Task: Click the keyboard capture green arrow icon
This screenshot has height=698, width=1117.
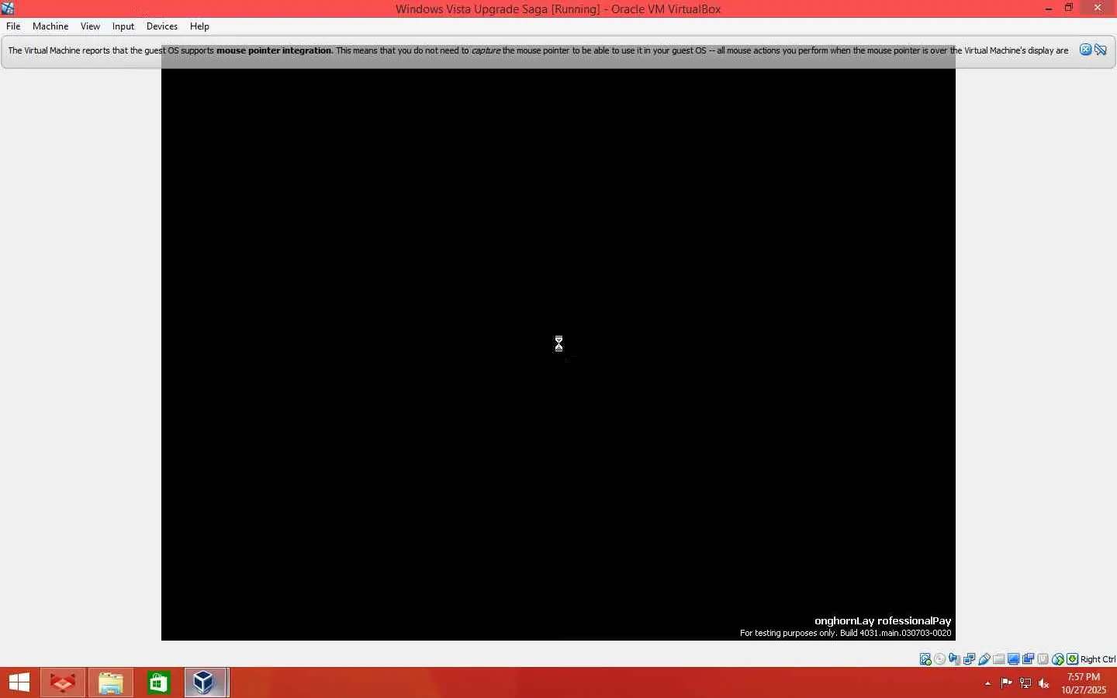Action: click(x=1073, y=659)
